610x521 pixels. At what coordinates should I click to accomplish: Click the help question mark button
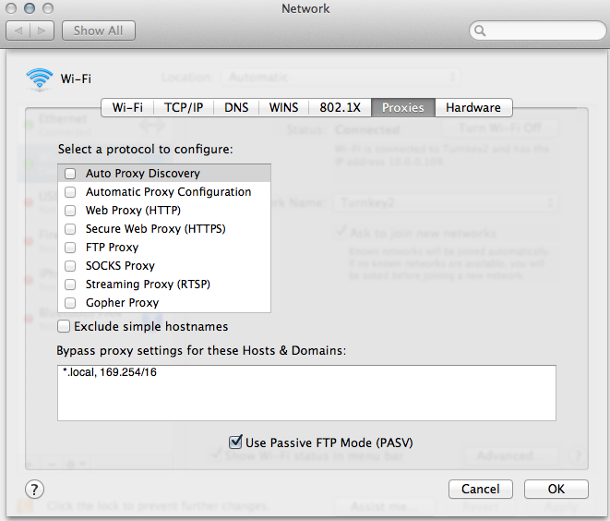tap(34, 489)
